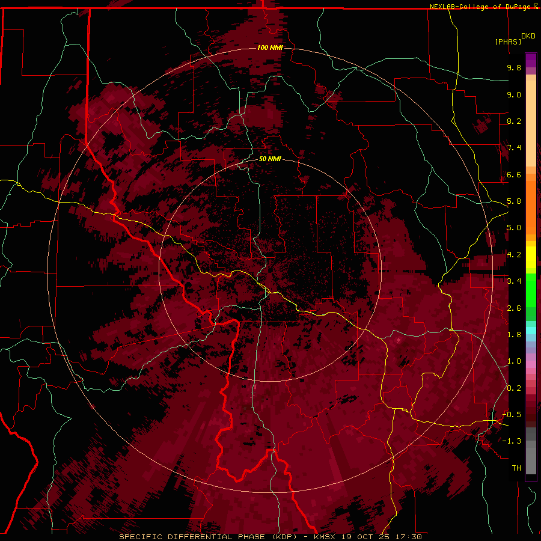Screen dimensions: 541x541
Task: Click the 1.8 scale value
Action: coord(514,335)
